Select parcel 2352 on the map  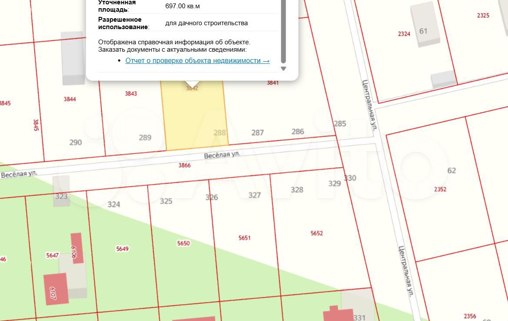440,189
